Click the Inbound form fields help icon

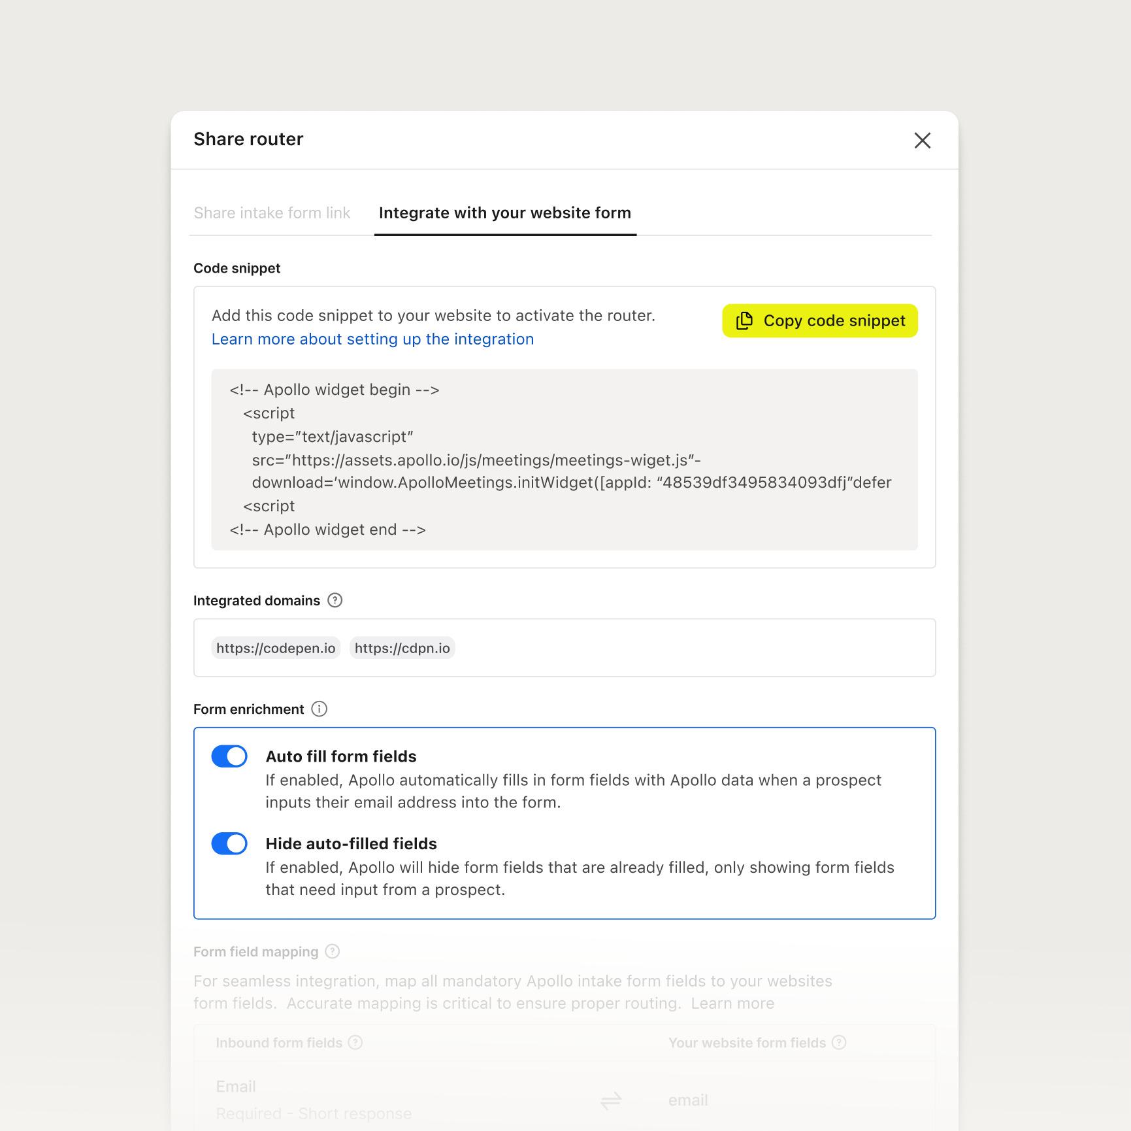point(355,1043)
